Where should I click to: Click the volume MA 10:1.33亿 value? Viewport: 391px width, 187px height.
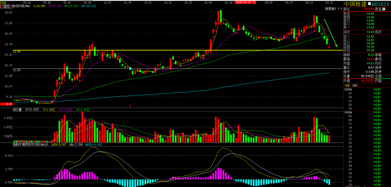coord(66,110)
